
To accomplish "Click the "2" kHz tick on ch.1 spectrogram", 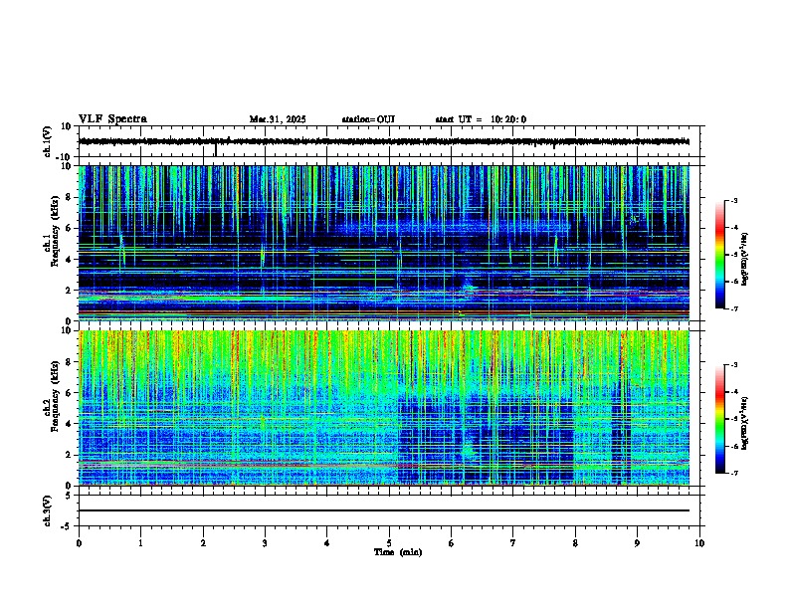I will coord(70,290).
